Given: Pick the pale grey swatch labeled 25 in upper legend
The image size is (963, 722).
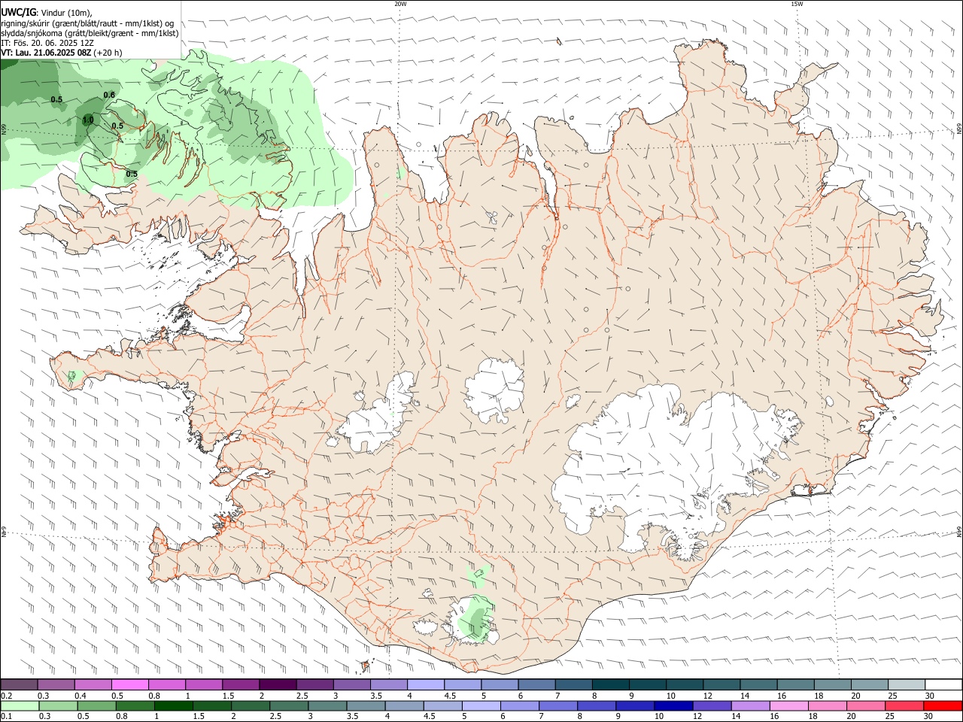Looking at the screenshot, I should click(x=905, y=684).
